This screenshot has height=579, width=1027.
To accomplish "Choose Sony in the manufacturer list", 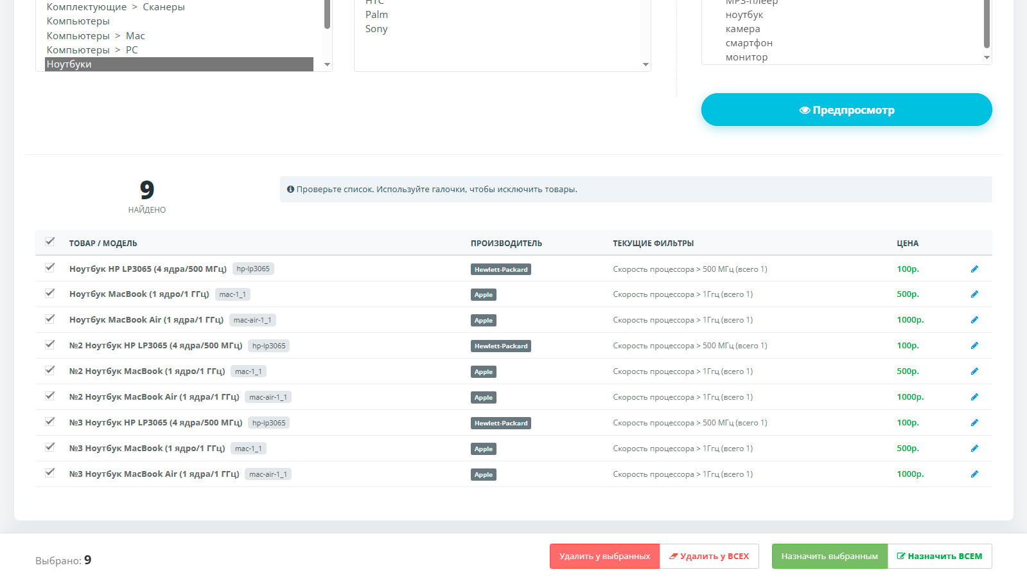I will pos(376,29).
